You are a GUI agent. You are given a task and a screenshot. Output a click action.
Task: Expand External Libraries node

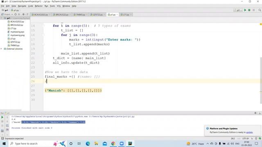point(1,49)
